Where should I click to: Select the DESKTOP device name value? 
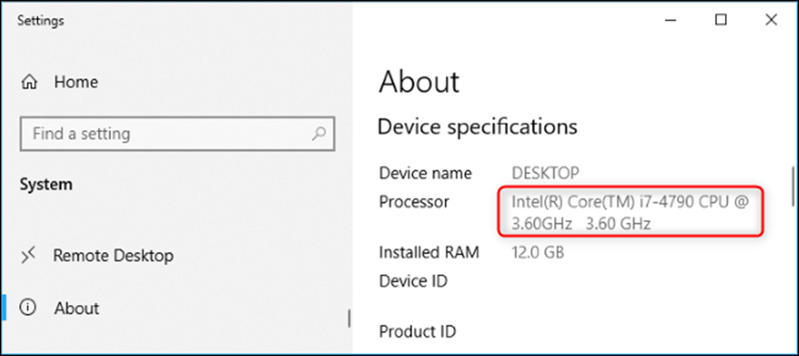click(545, 173)
